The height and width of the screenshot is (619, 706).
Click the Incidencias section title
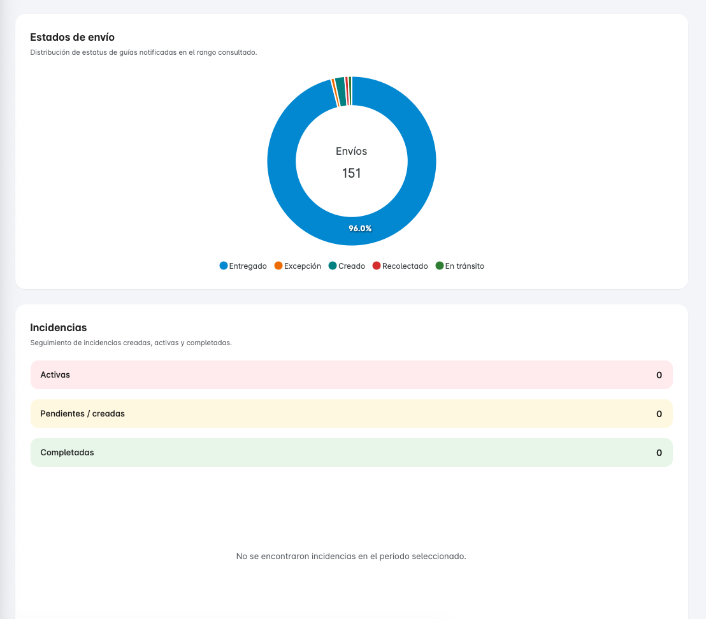[x=59, y=327]
